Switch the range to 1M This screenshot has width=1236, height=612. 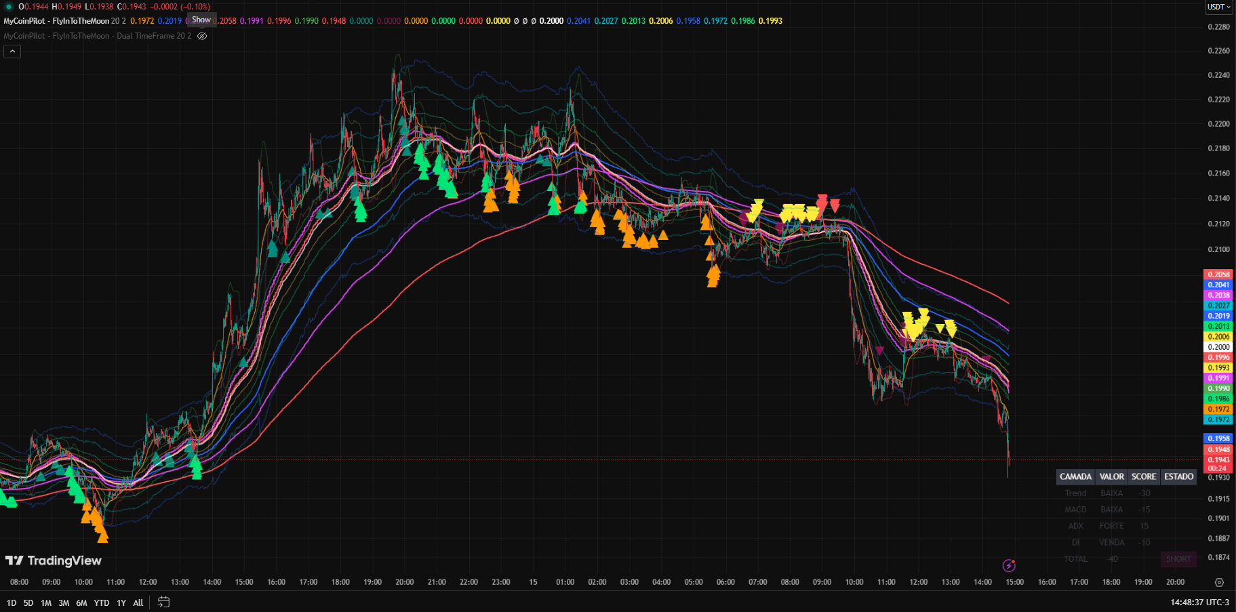[x=46, y=603]
